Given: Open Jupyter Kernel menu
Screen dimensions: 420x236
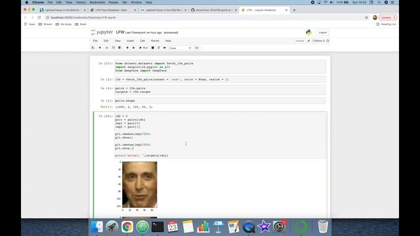Looking at the screenshot, I should coord(155,41).
